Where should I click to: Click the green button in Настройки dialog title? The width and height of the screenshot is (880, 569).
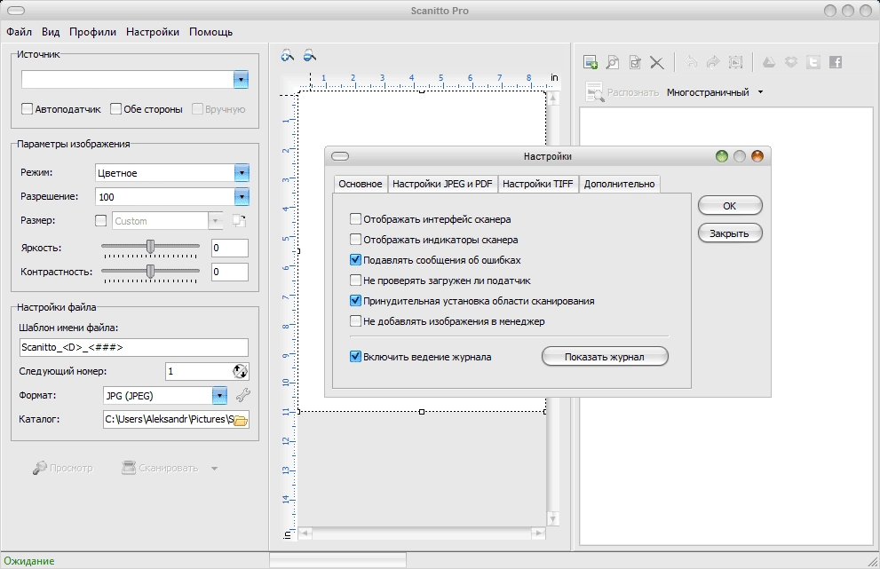point(722,156)
